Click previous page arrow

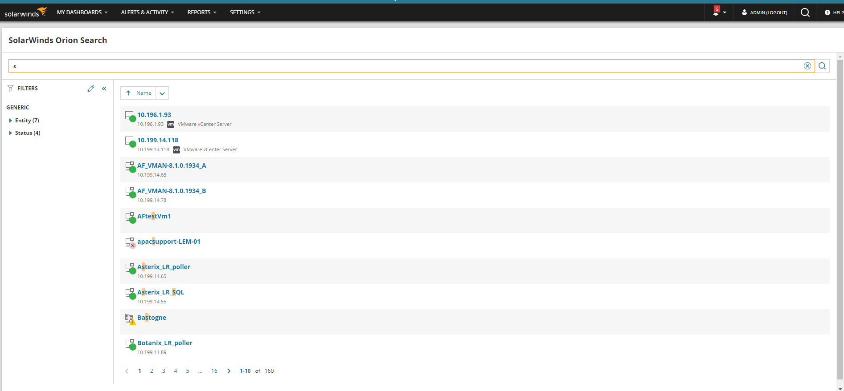pos(127,371)
